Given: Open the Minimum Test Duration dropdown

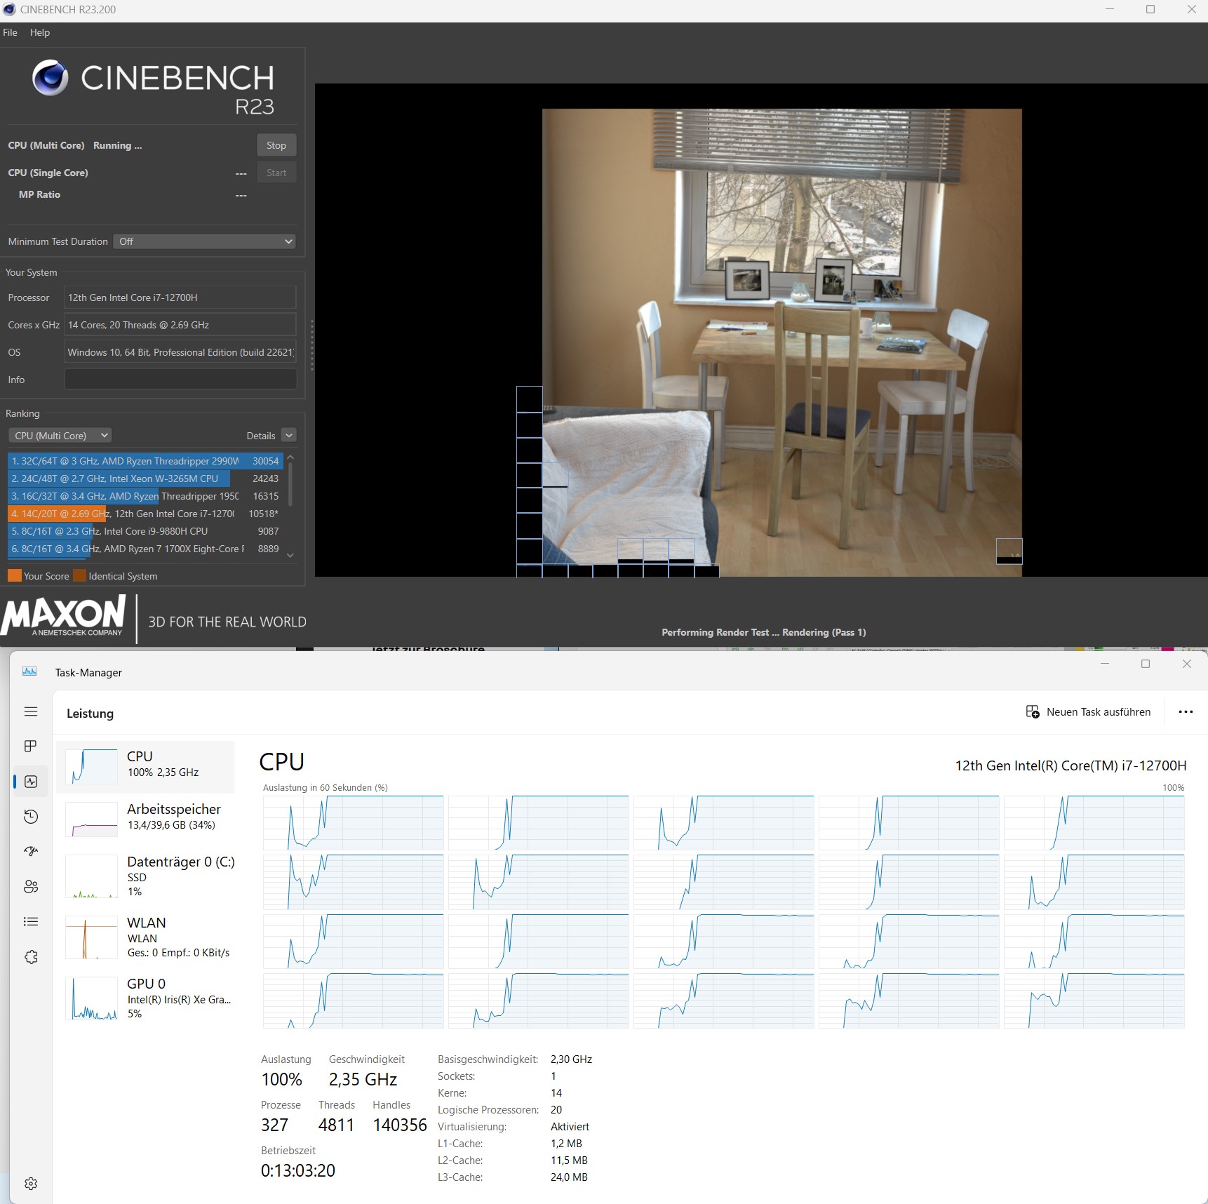Looking at the screenshot, I should [x=205, y=241].
